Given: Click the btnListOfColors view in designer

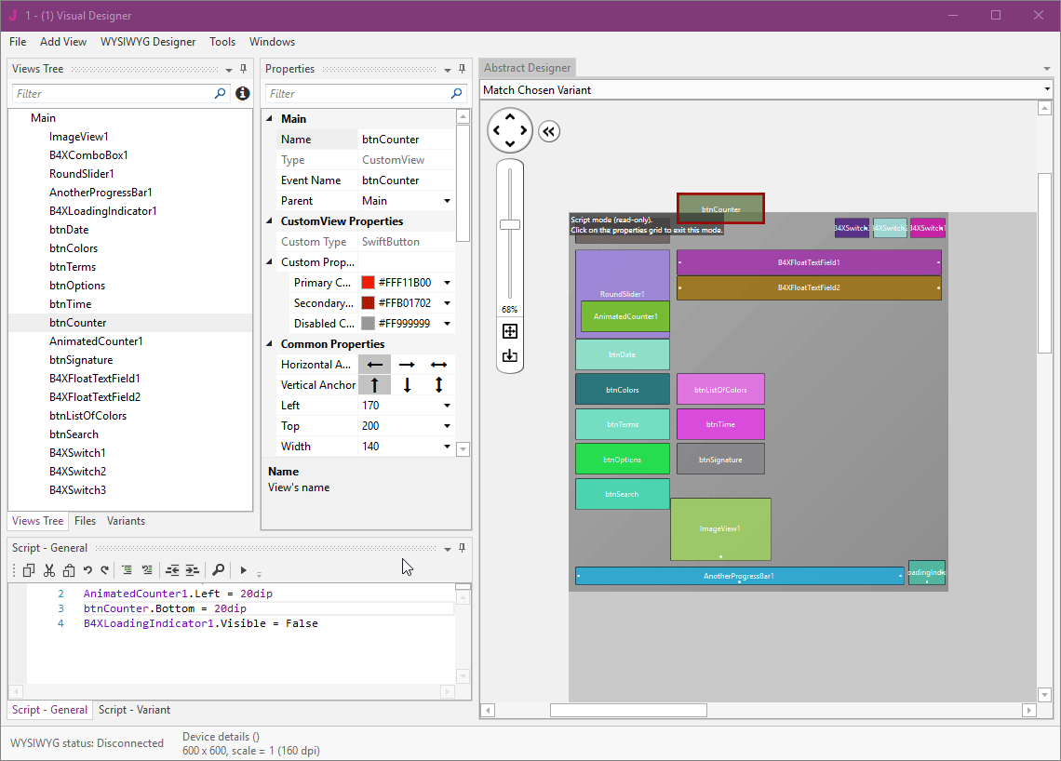Looking at the screenshot, I should pyautogui.click(x=720, y=390).
